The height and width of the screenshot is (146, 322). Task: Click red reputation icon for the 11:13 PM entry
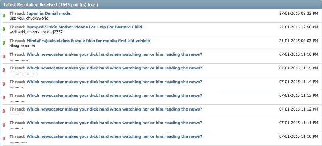tap(4, 98)
